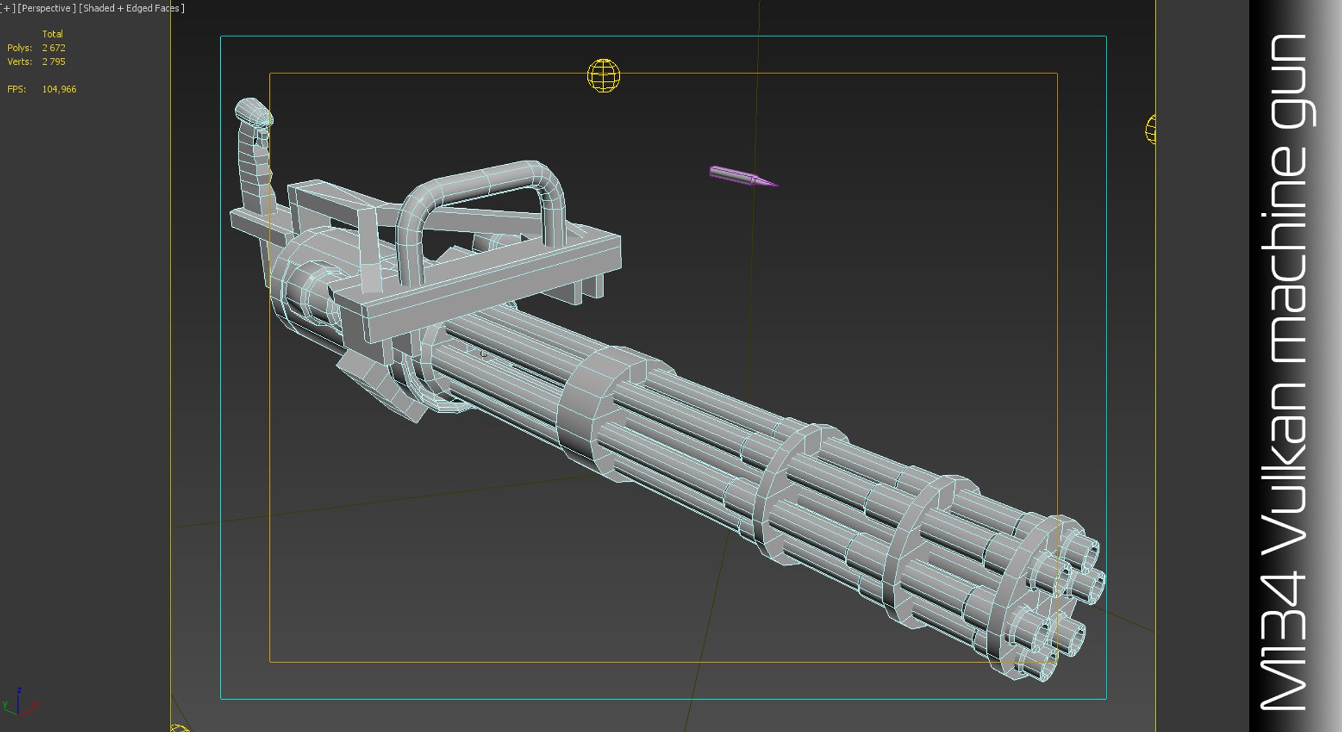Screen dimensions: 1342x732
Task: Select the purple bullet object
Action: [744, 176]
